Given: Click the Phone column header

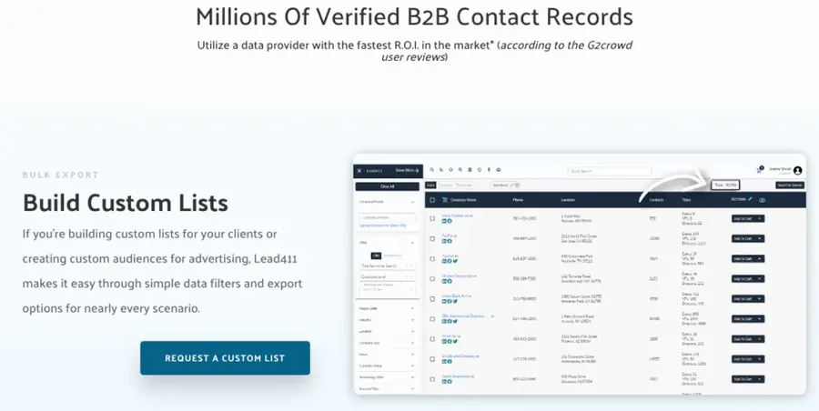Looking at the screenshot, I should [x=518, y=200].
